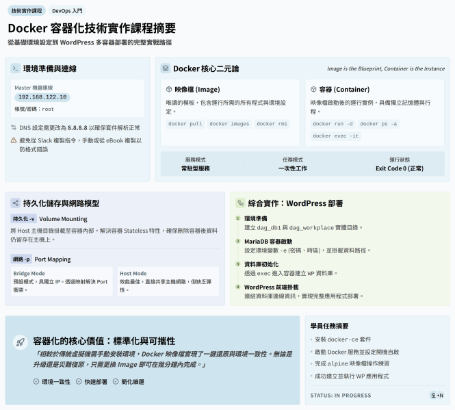Click the 一次性工作 task mode value
This screenshot has height=410, width=455.
[293, 168]
